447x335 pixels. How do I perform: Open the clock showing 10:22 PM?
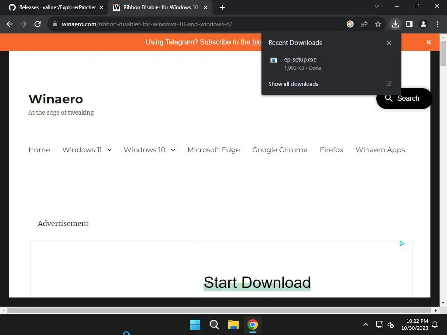[x=415, y=325]
